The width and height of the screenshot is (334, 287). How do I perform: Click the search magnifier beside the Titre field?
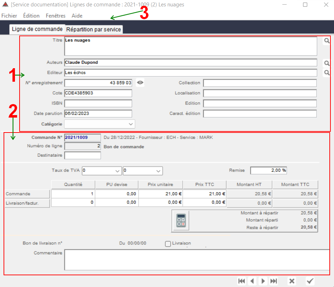pyautogui.click(x=327, y=40)
